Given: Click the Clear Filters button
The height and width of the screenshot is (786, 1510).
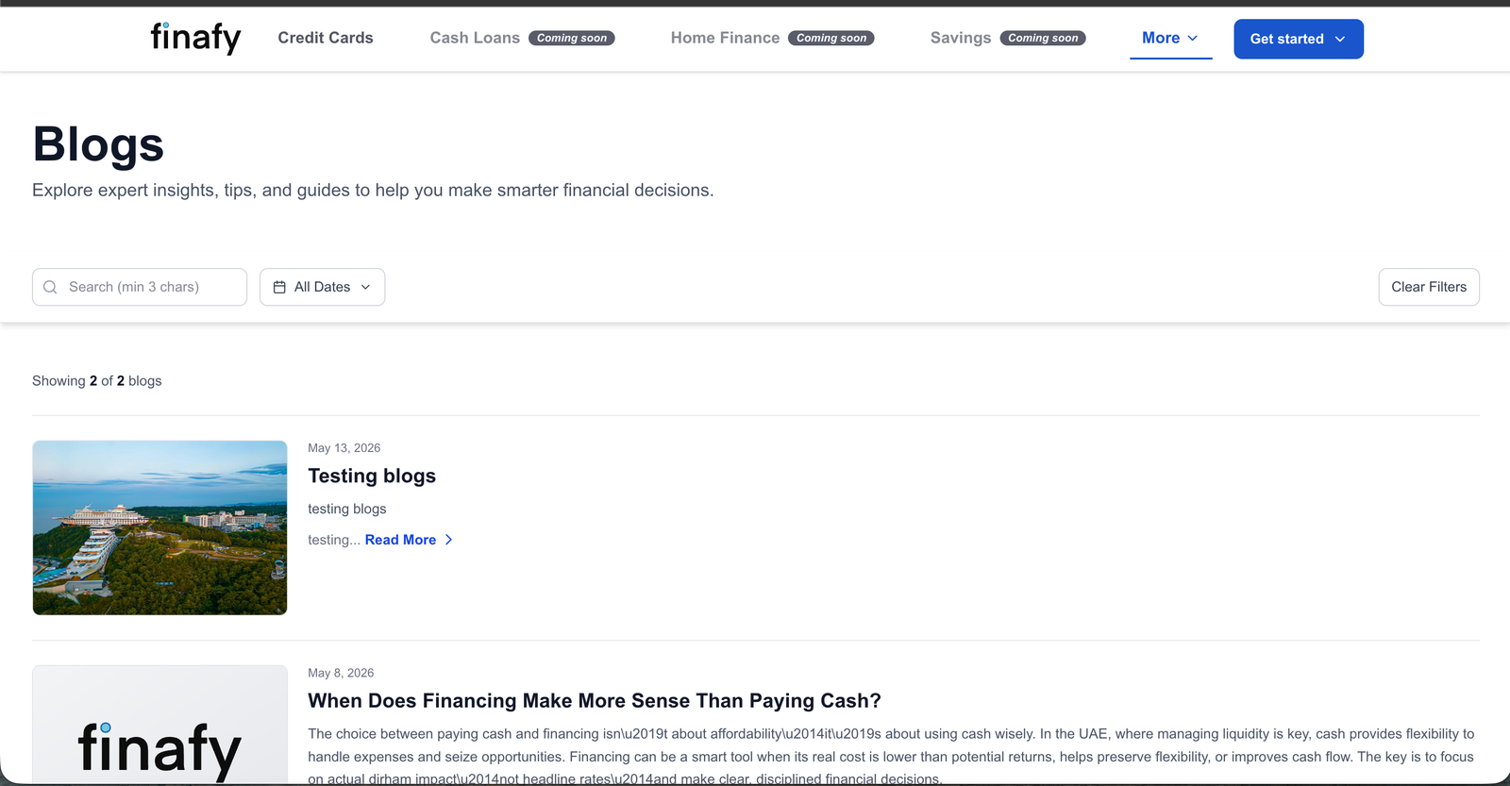Looking at the screenshot, I should click(1429, 287).
